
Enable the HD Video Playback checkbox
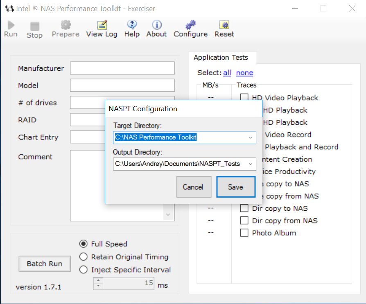[244, 98]
